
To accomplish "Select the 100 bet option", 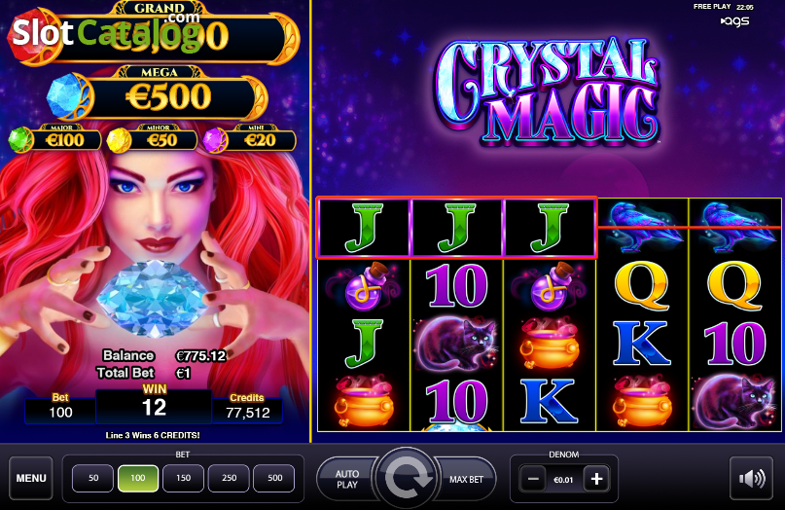I will point(138,478).
